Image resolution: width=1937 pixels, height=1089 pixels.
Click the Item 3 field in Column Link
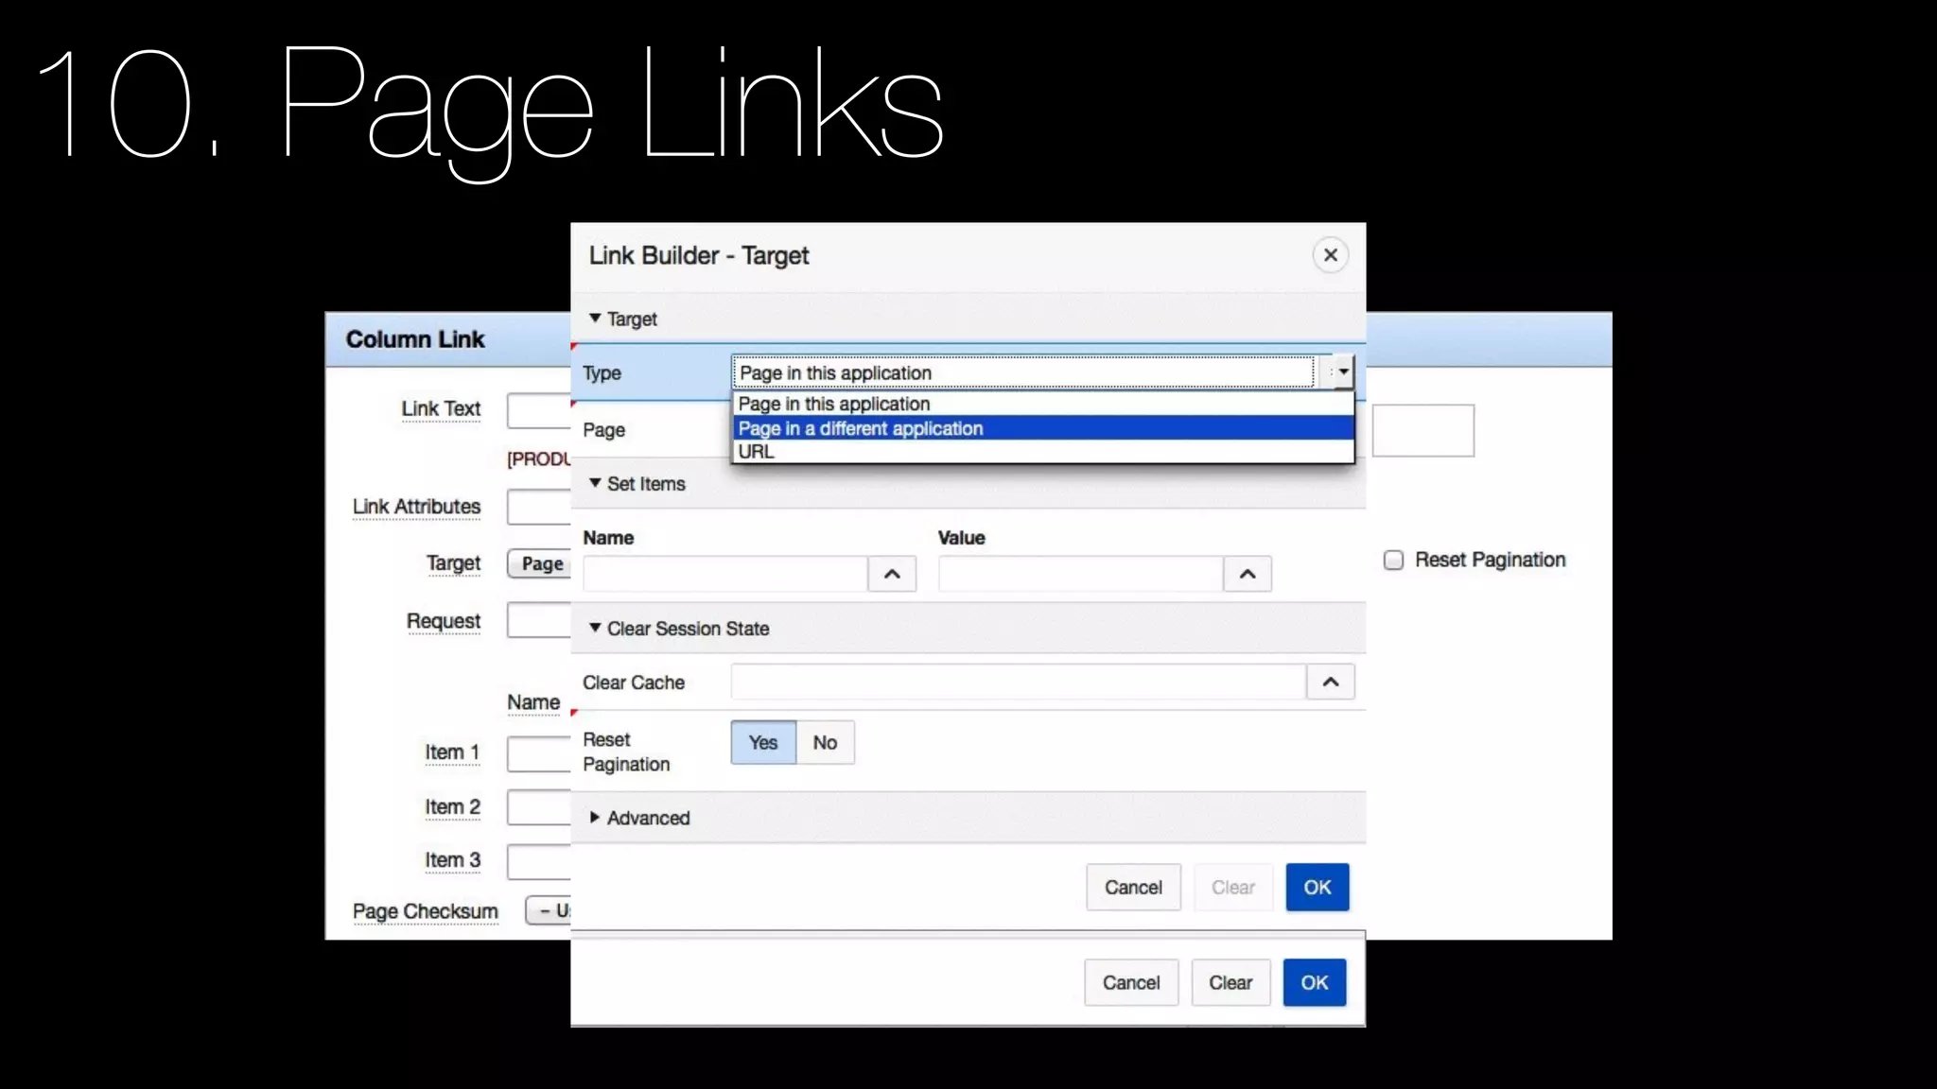click(539, 861)
